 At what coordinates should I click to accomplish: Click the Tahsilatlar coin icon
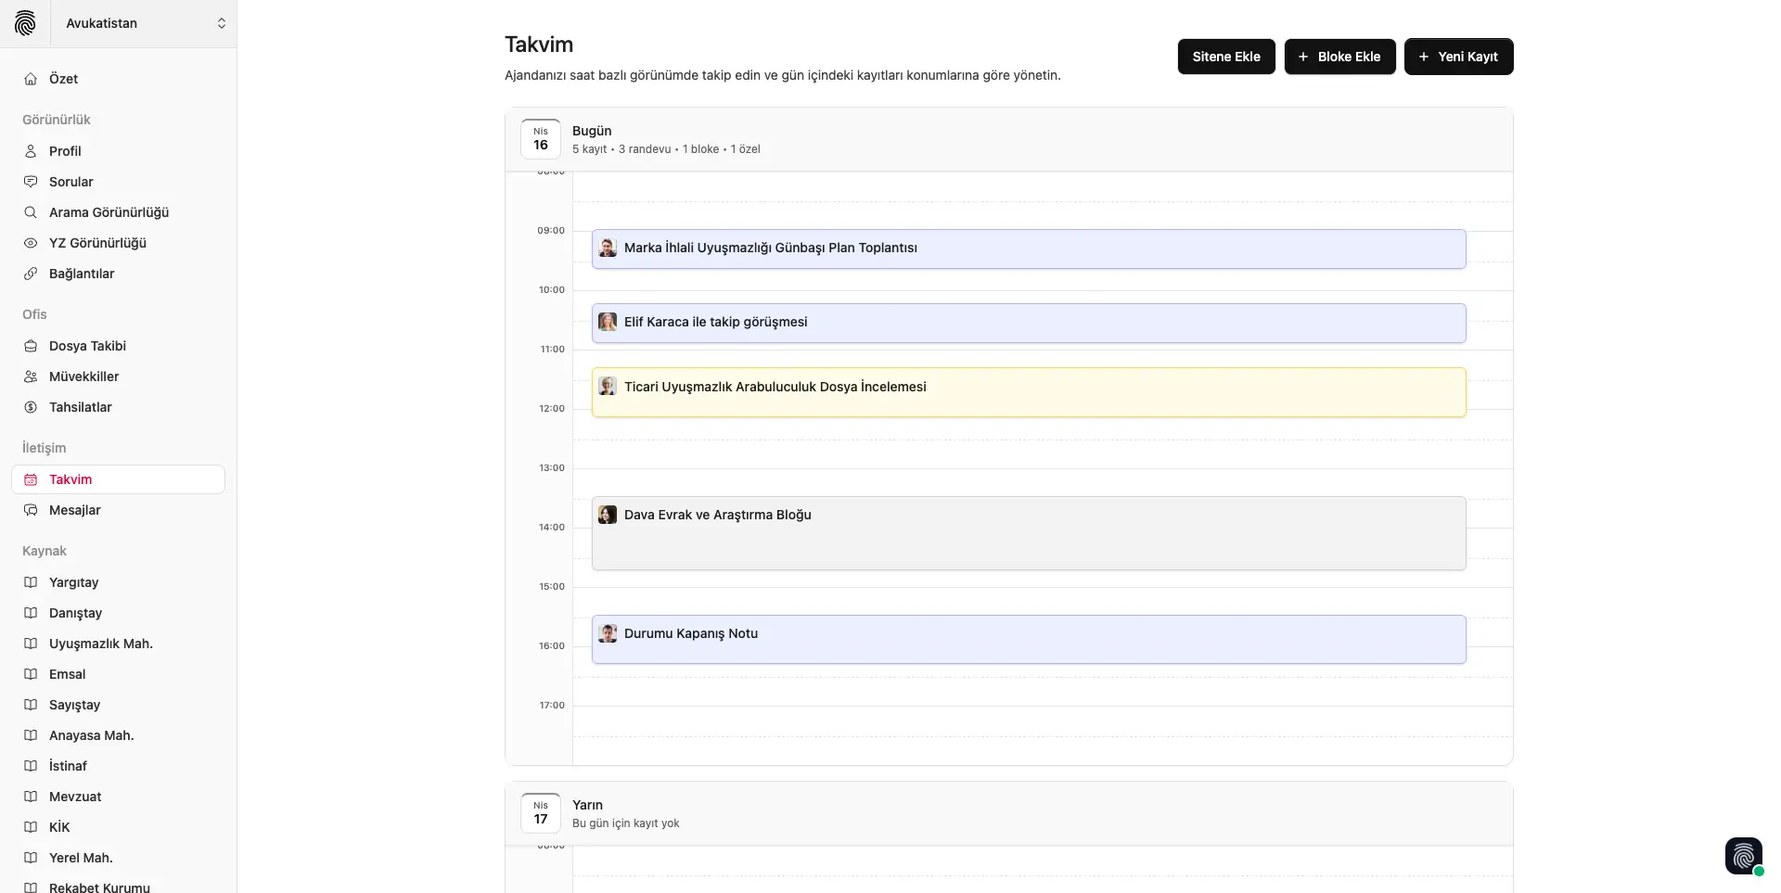(31, 407)
